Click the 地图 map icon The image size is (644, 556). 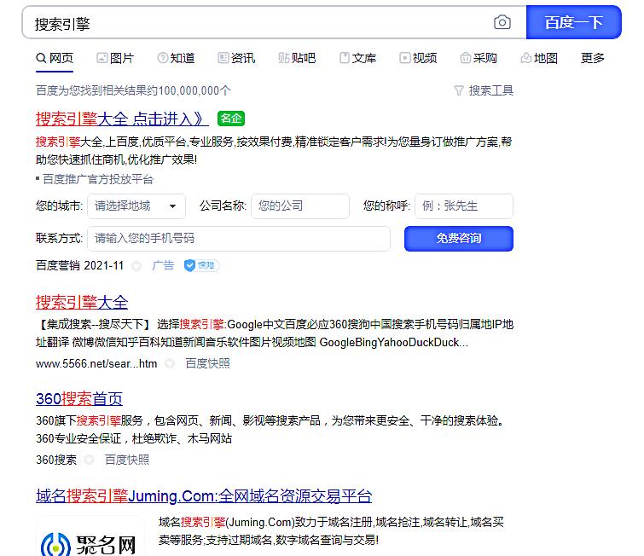(x=525, y=58)
